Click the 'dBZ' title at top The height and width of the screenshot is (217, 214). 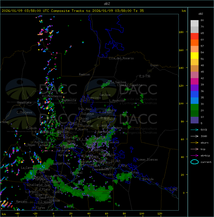(107, 4)
